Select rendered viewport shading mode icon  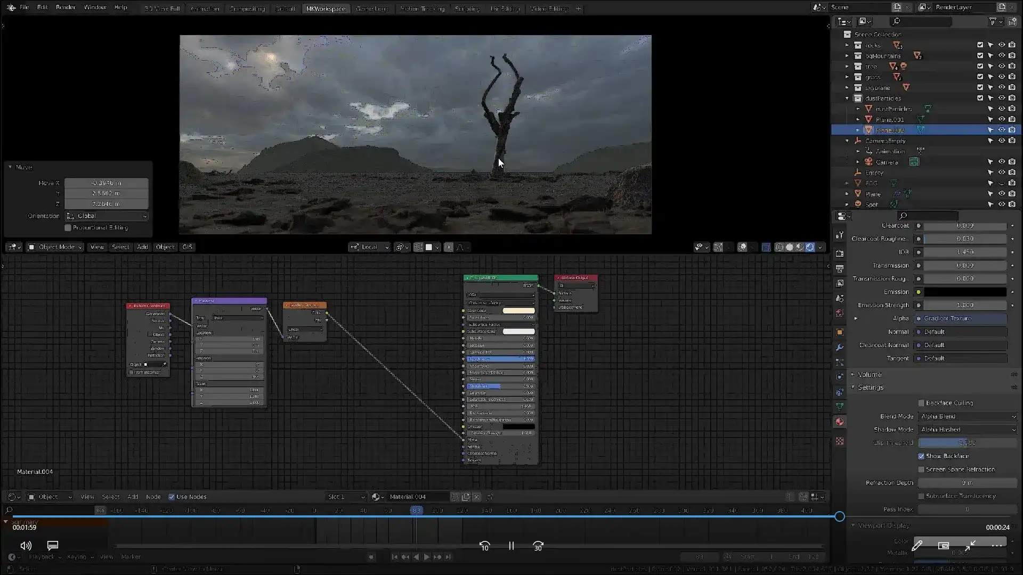pyautogui.click(x=810, y=247)
